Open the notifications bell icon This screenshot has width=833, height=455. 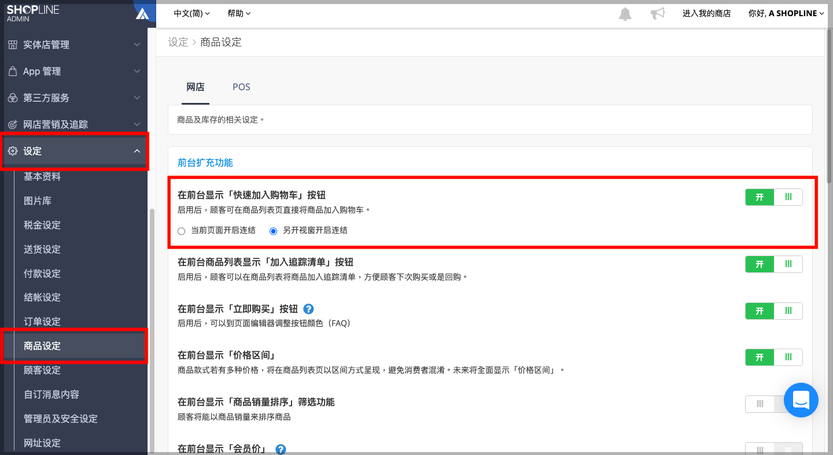click(x=625, y=13)
